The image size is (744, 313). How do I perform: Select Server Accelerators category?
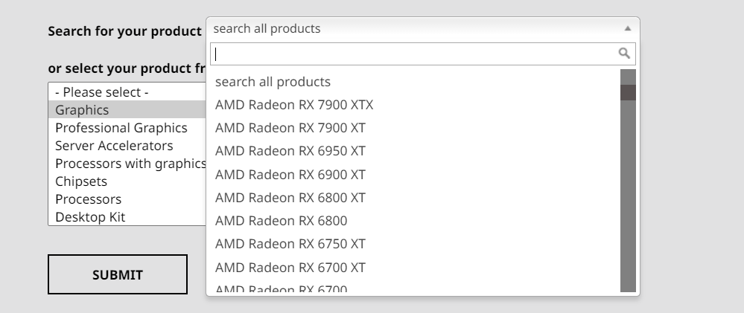point(114,146)
